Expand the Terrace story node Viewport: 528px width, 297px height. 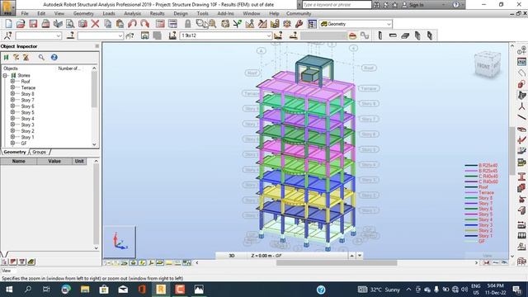click(x=12, y=87)
